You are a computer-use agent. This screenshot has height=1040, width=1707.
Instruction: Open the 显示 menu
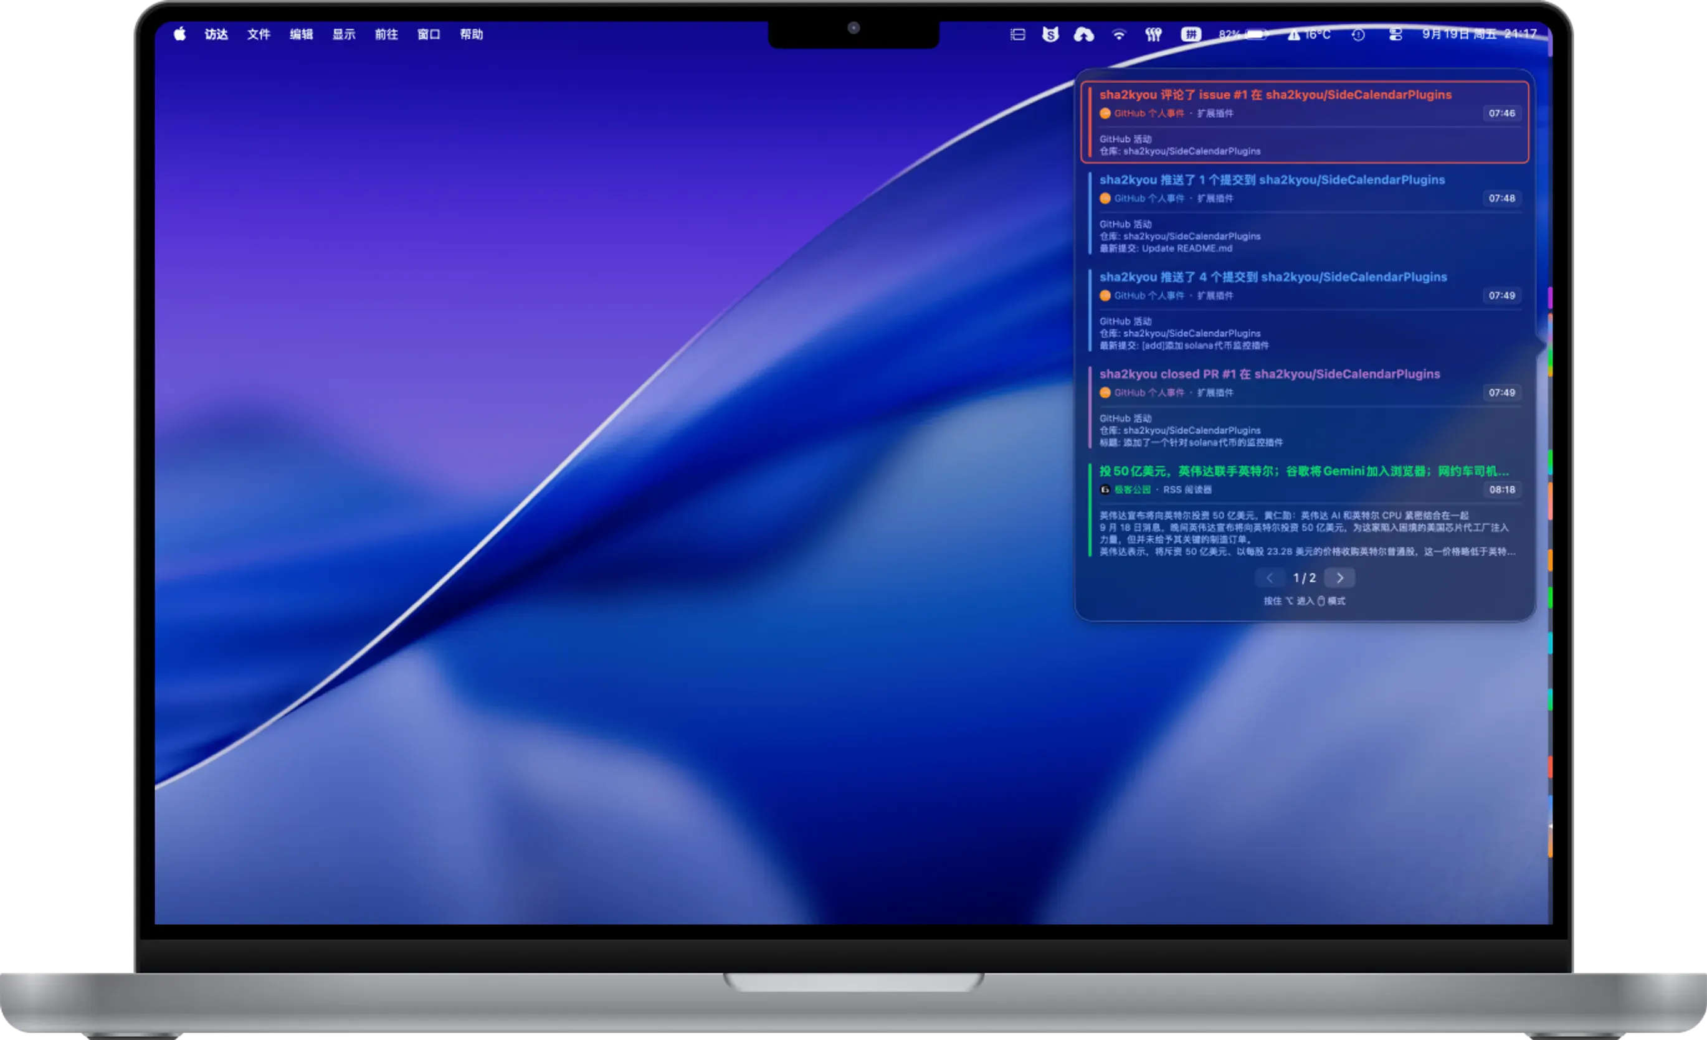tap(344, 34)
